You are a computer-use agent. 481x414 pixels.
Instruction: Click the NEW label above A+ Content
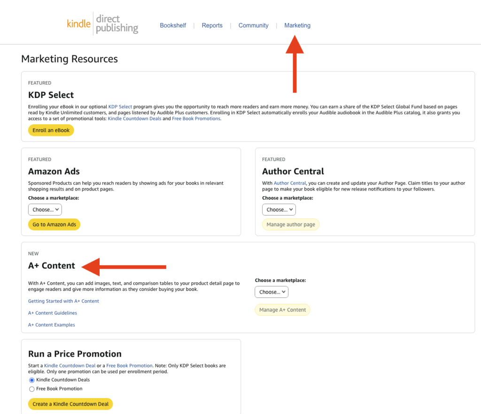33,254
